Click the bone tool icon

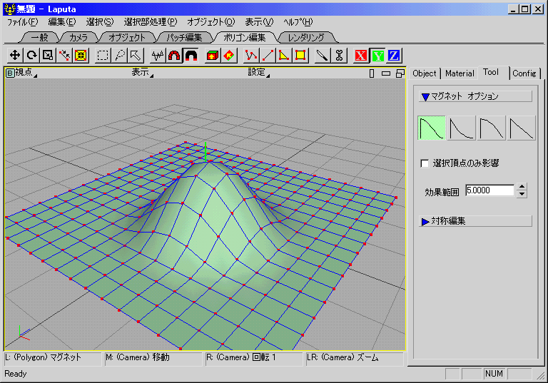pyautogui.click(x=339, y=55)
